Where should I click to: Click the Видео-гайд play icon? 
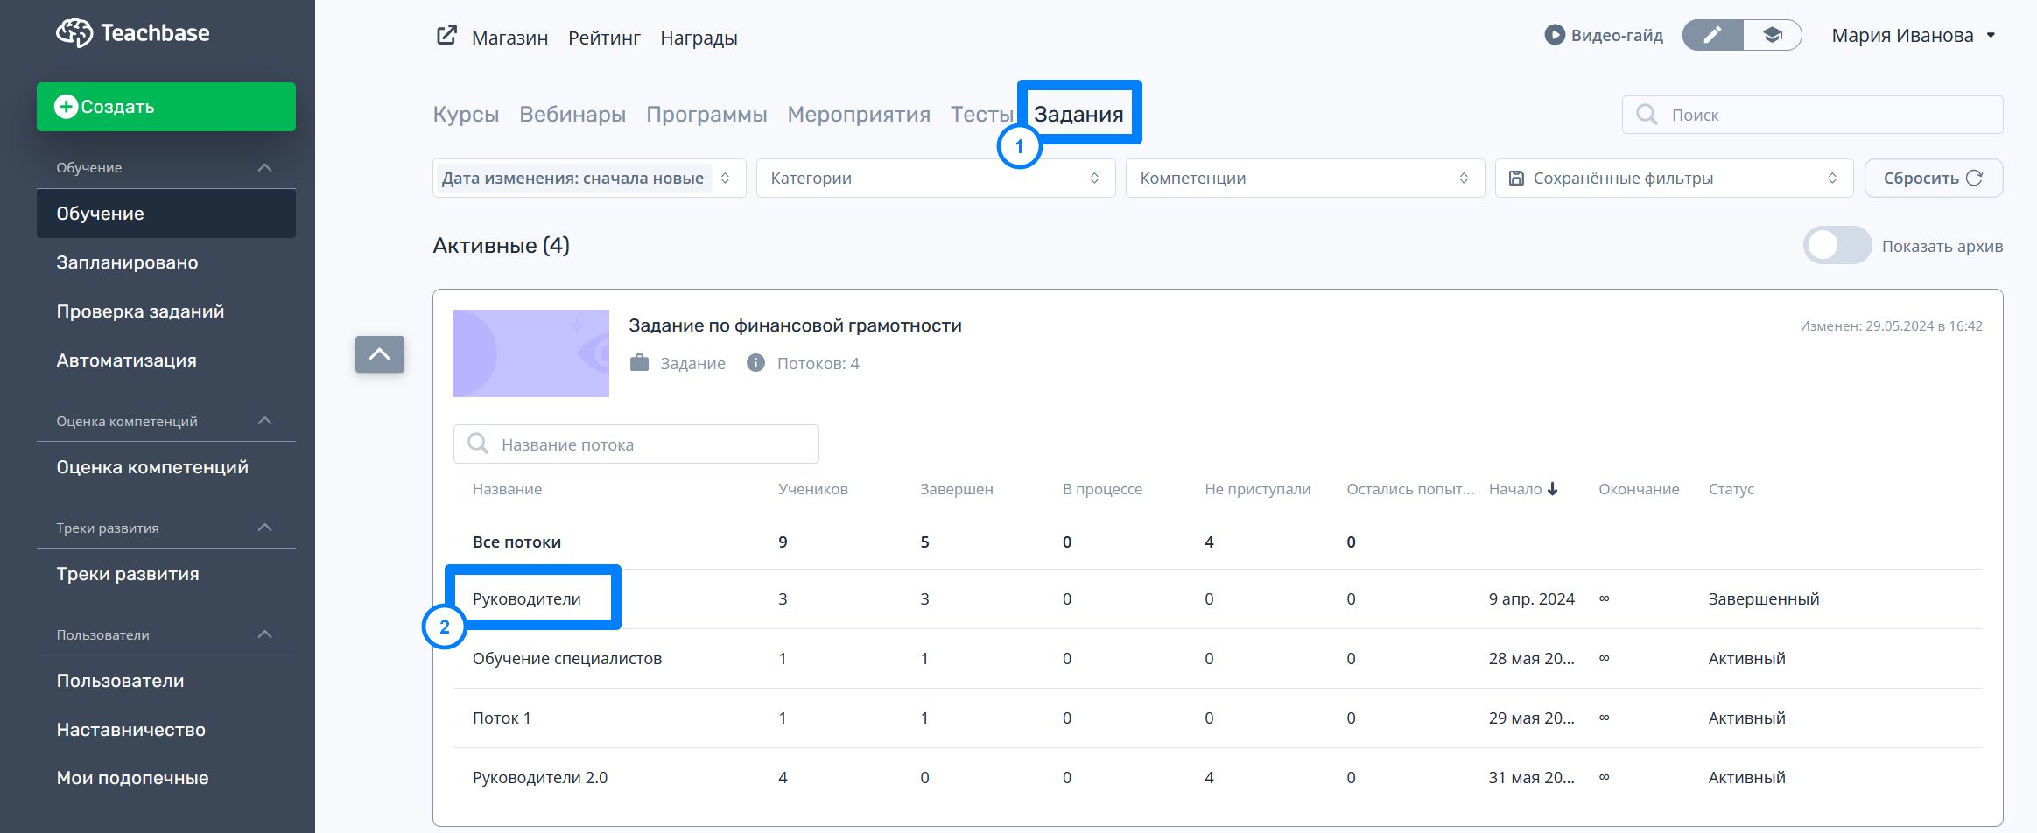click(1554, 35)
